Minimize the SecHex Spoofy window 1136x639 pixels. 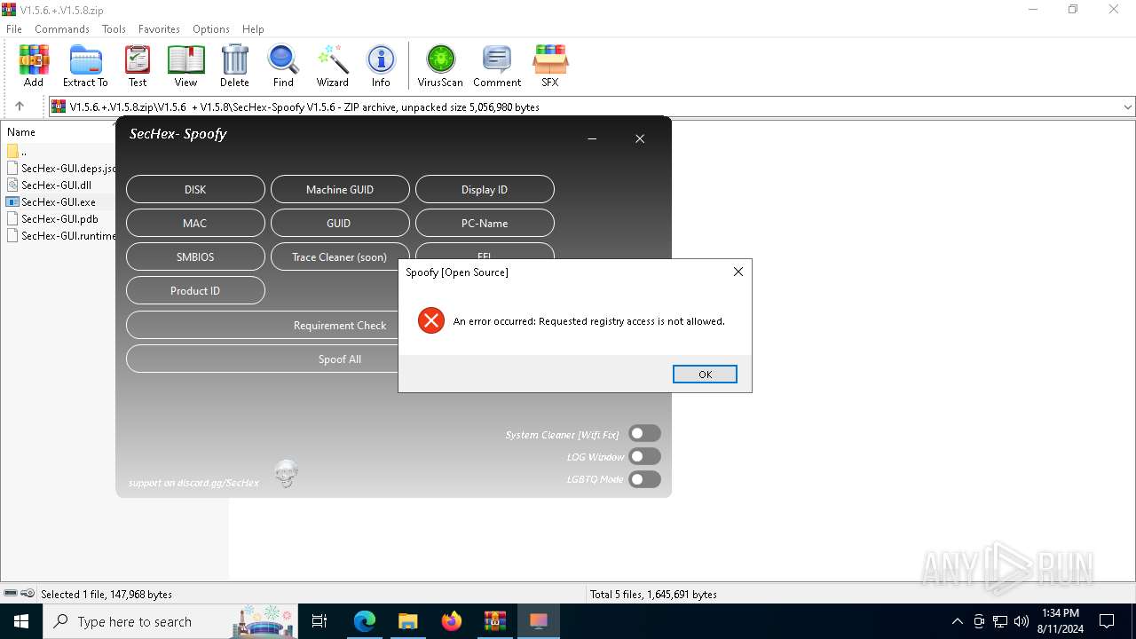click(592, 138)
